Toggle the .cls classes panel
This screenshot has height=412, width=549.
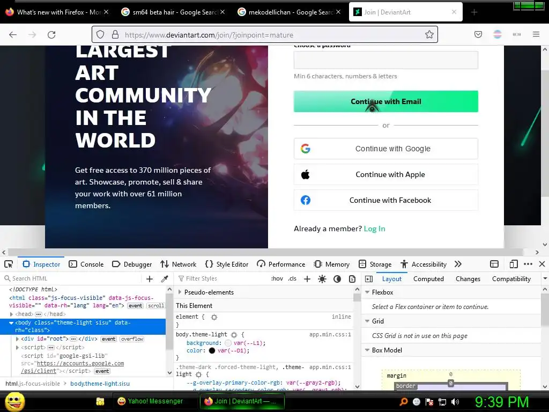pos(292,278)
